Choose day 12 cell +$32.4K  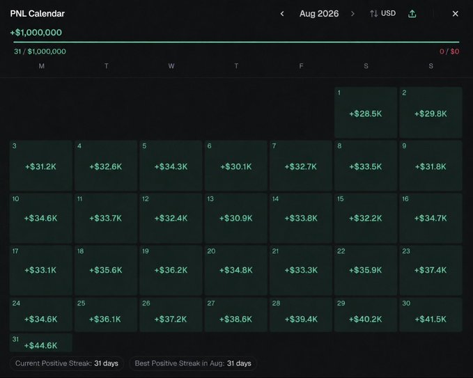pyautogui.click(x=171, y=218)
